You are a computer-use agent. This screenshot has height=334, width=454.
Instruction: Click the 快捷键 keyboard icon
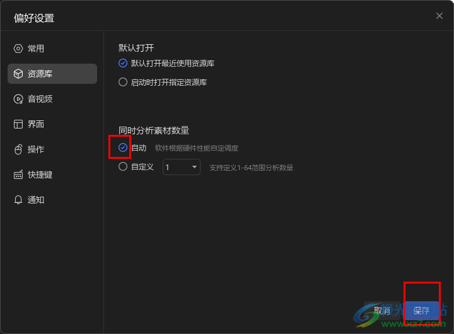coord(18,175)
